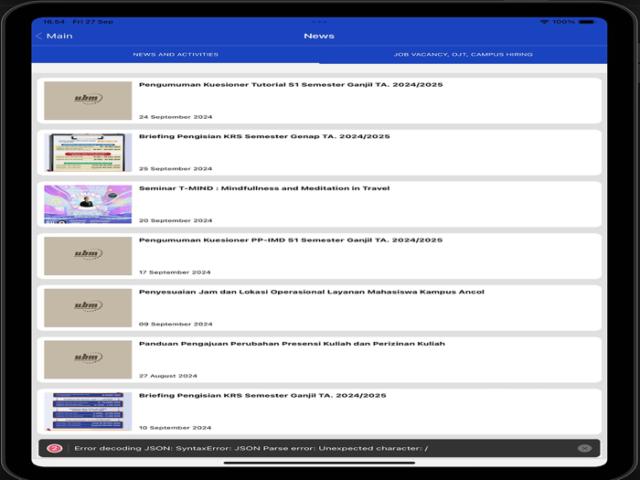
Task: Click the status bar time 16.54
Action: coord(54,22)
